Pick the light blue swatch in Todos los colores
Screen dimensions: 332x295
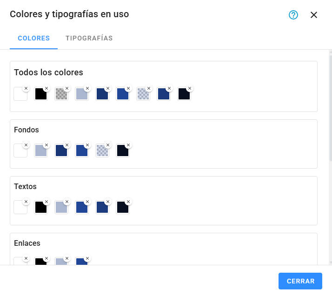point(81,94)
